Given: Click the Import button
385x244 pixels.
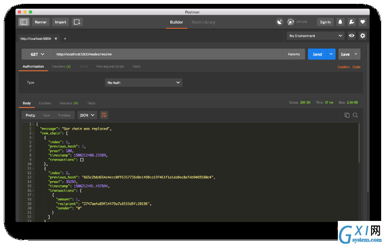Looking at the screenshot, I should pyautogui.click(x=61, y=22).
